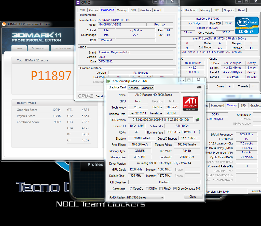Open Mainboard tab in the lower CPU-Z window

[217, 105]
